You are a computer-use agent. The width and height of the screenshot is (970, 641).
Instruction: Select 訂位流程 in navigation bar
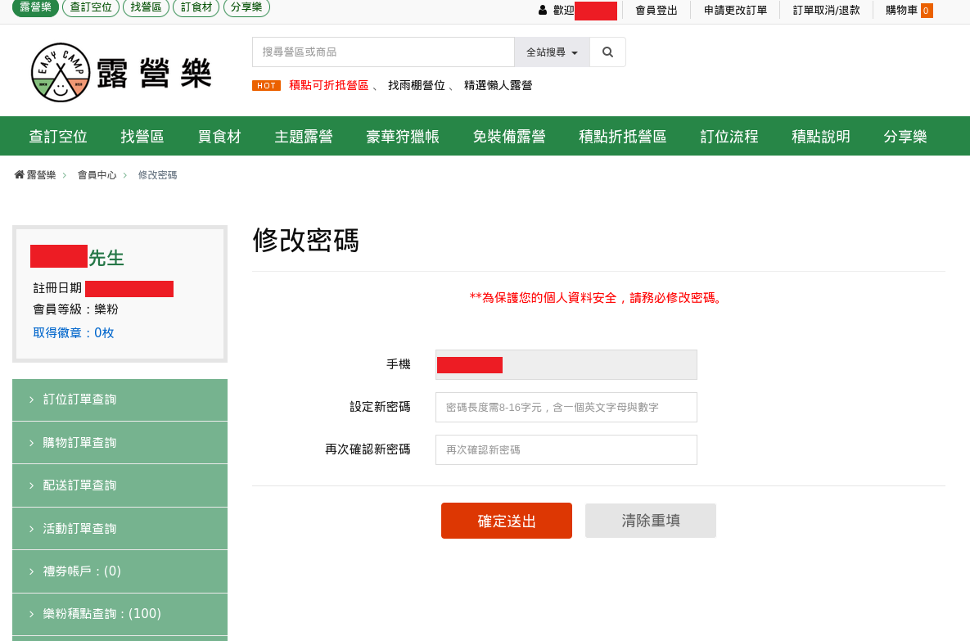pos(729,136)
